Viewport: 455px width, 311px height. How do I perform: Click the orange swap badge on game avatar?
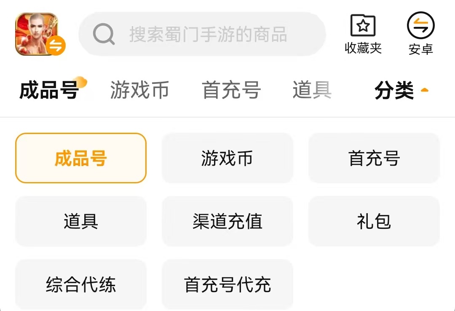(56, 46)
